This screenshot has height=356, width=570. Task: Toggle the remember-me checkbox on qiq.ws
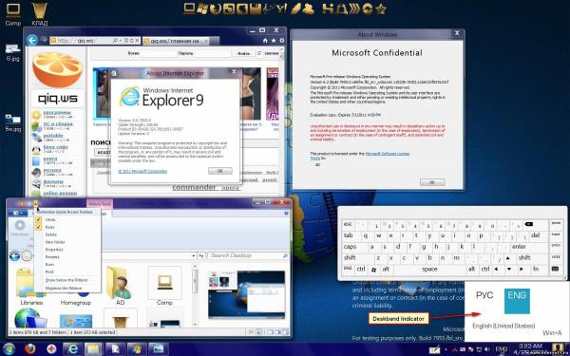tap(259, 53)
